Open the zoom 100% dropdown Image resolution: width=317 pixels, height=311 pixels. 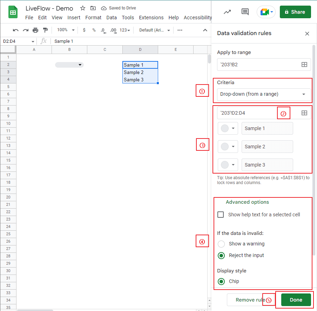[66, 30]
